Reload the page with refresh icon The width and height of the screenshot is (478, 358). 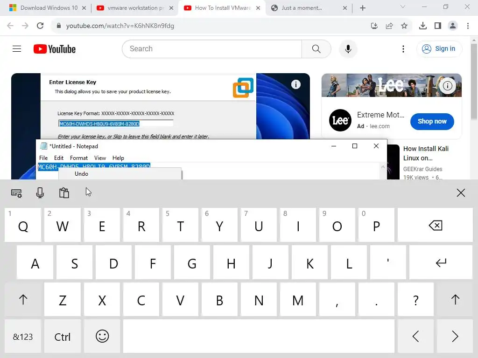(40, 26)
